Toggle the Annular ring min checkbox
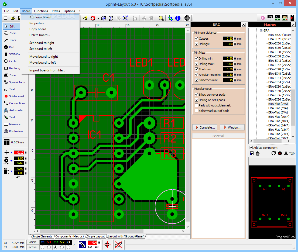298x252 pixels. 197,75
